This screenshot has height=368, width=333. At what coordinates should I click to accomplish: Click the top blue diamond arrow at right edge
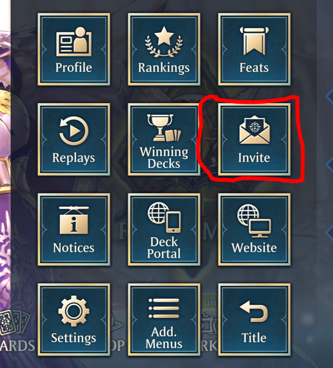[x=329, y=96]
